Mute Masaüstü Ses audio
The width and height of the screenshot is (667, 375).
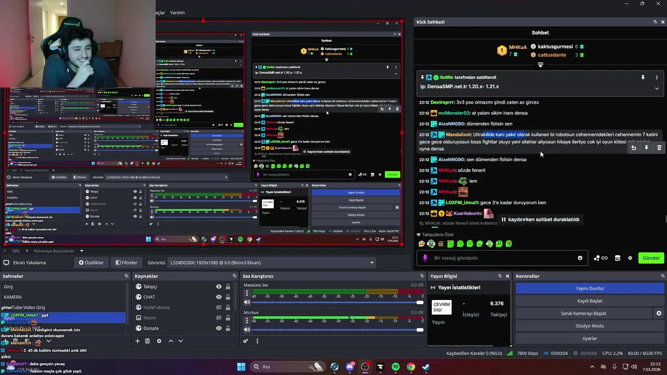[x=247, y=302]
